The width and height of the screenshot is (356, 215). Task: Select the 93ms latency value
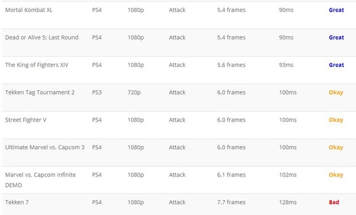click(286, 65)
